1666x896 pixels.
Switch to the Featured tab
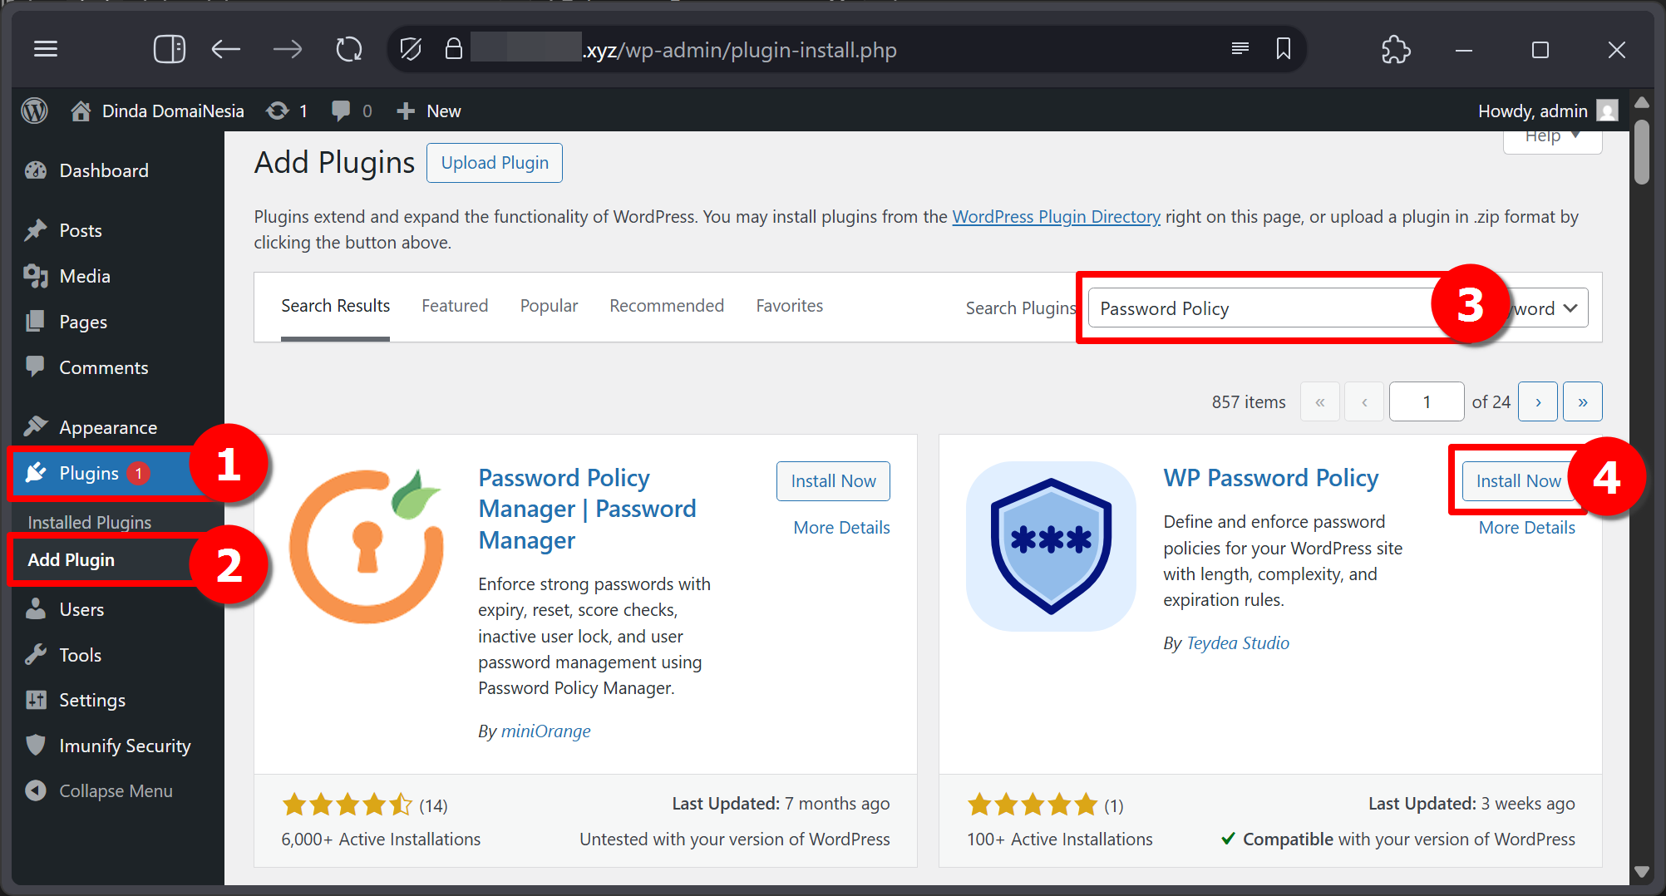click(455, 306)
